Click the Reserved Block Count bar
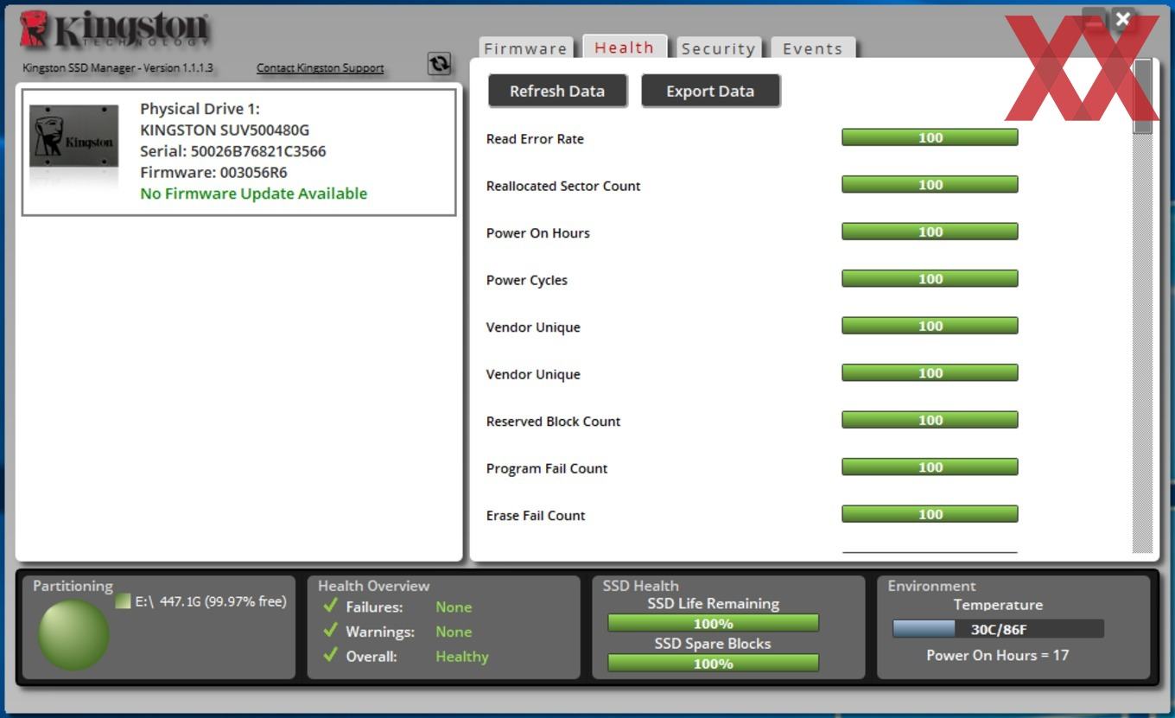The height and width of the screenshot is (718, 1175). click(930, 420)
